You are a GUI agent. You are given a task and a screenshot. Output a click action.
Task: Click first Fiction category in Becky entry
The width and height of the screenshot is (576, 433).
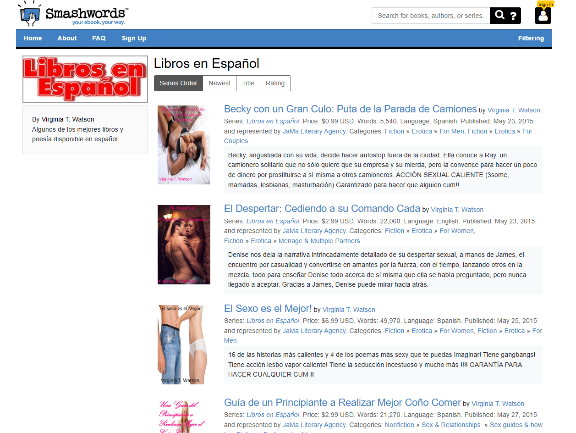click(x=395, y=131)
